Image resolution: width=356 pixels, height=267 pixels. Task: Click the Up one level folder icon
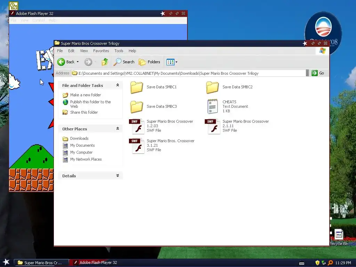click(105, 62)
